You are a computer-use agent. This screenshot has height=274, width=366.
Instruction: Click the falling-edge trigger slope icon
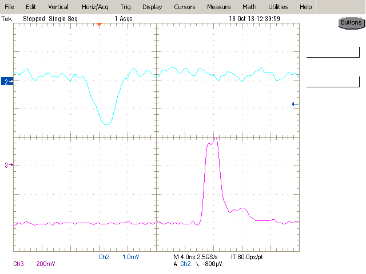tap(197, 264)
